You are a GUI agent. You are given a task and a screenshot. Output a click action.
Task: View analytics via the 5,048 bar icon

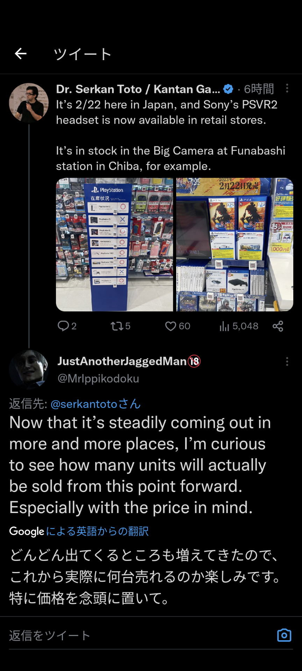click(224, 326)
